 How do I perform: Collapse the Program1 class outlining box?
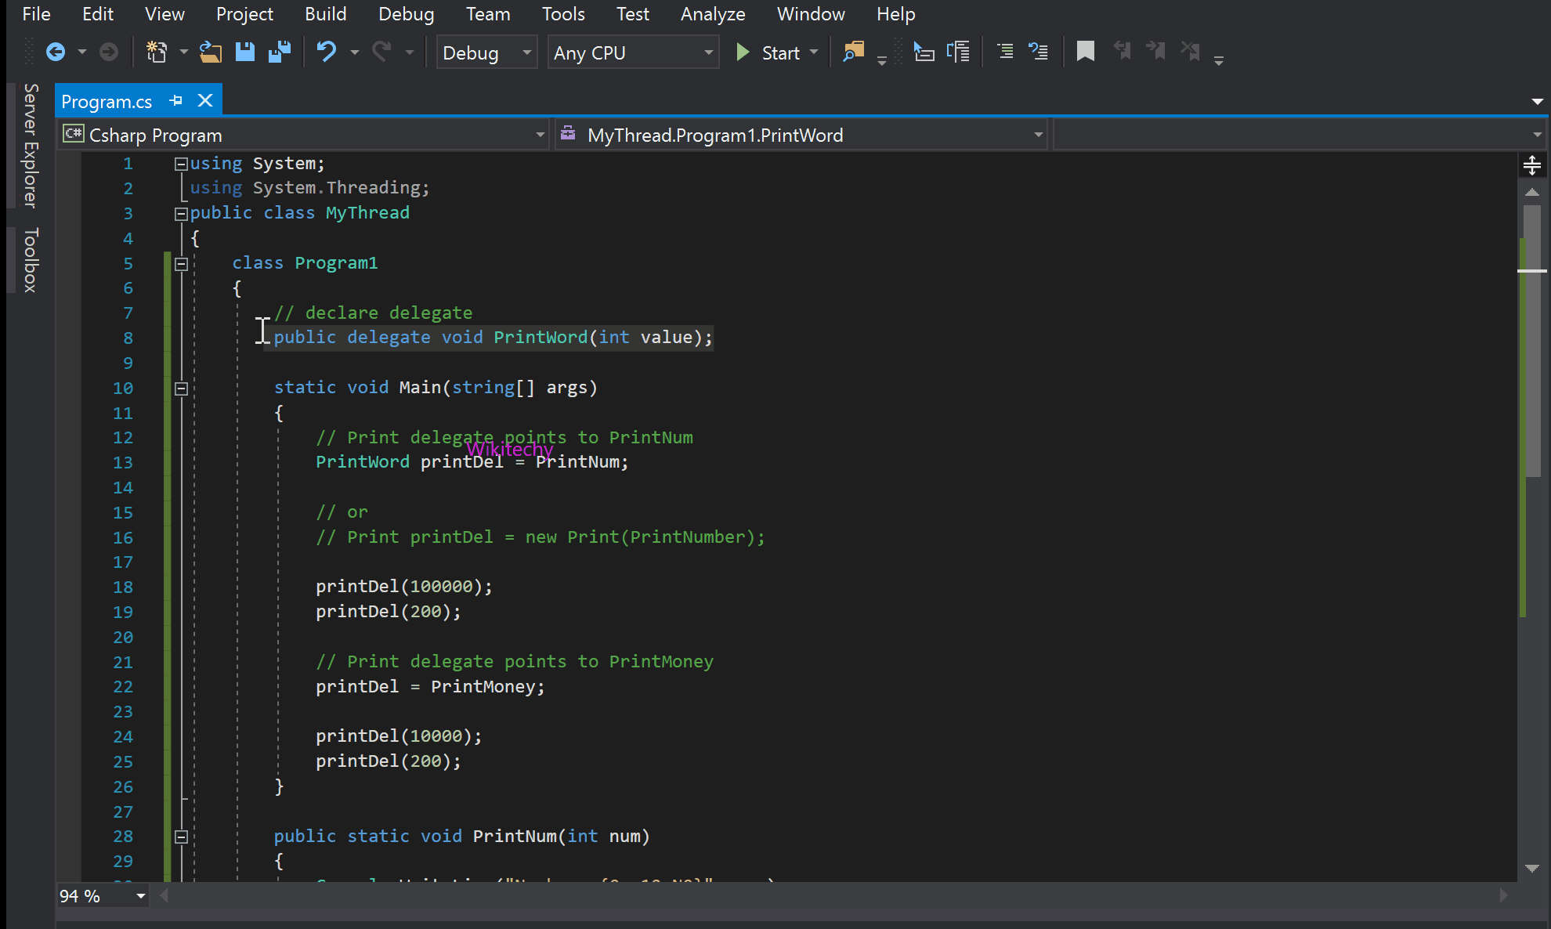point(181,264)
